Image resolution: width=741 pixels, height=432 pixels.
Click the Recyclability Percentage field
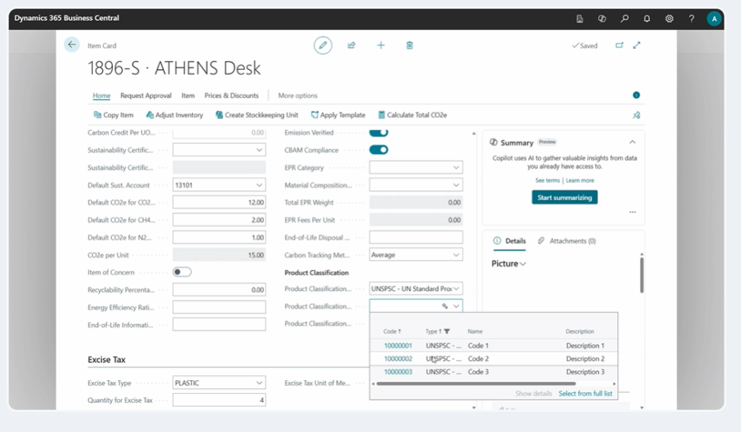pyautogui.click(x=219, y=289)
